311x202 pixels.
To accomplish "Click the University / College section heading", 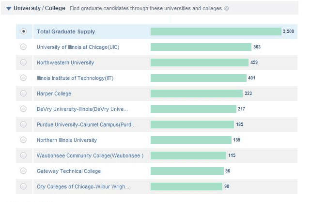I will 39,8.
